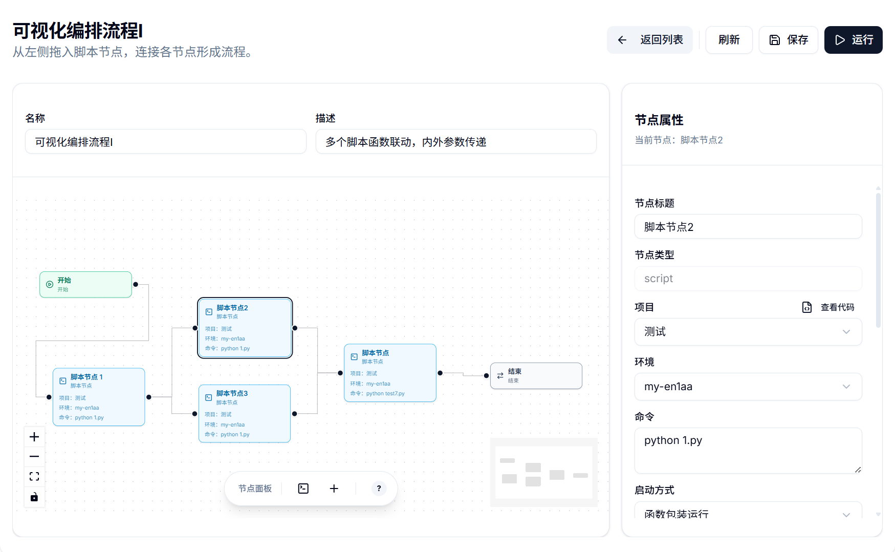Click the input handle of 结束 node
Screen dimensions: 895x552
[487, 376]
